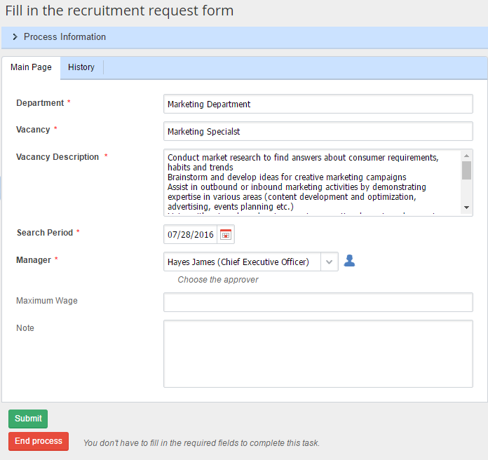Click the 'Maximum Wage' label
Image resolution: width=488 pixels, height=460 pixels.
click(47, 301)
